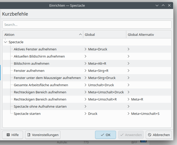
Task: Select the Spectacle starten action
Action: (x=27, y=114)
